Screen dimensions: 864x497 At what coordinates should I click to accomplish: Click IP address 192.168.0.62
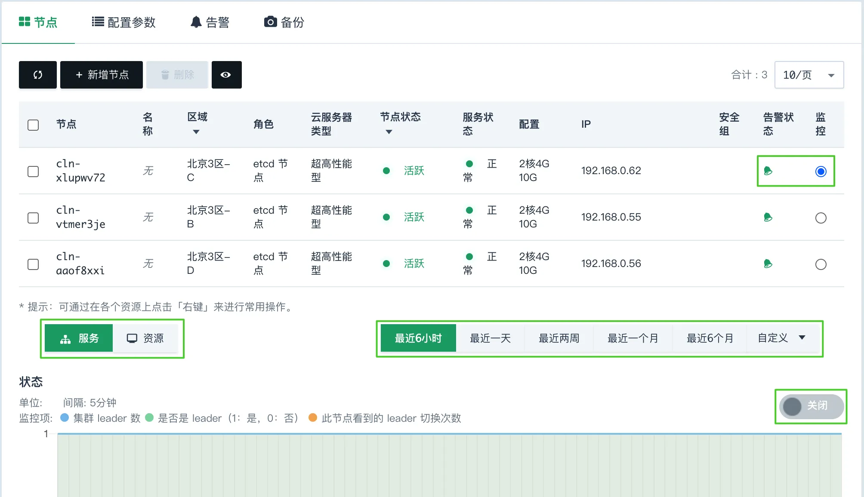coord(611,171)
